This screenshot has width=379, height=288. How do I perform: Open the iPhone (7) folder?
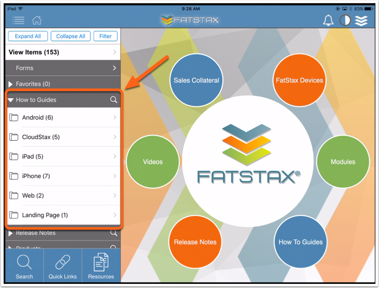point(64,176)
